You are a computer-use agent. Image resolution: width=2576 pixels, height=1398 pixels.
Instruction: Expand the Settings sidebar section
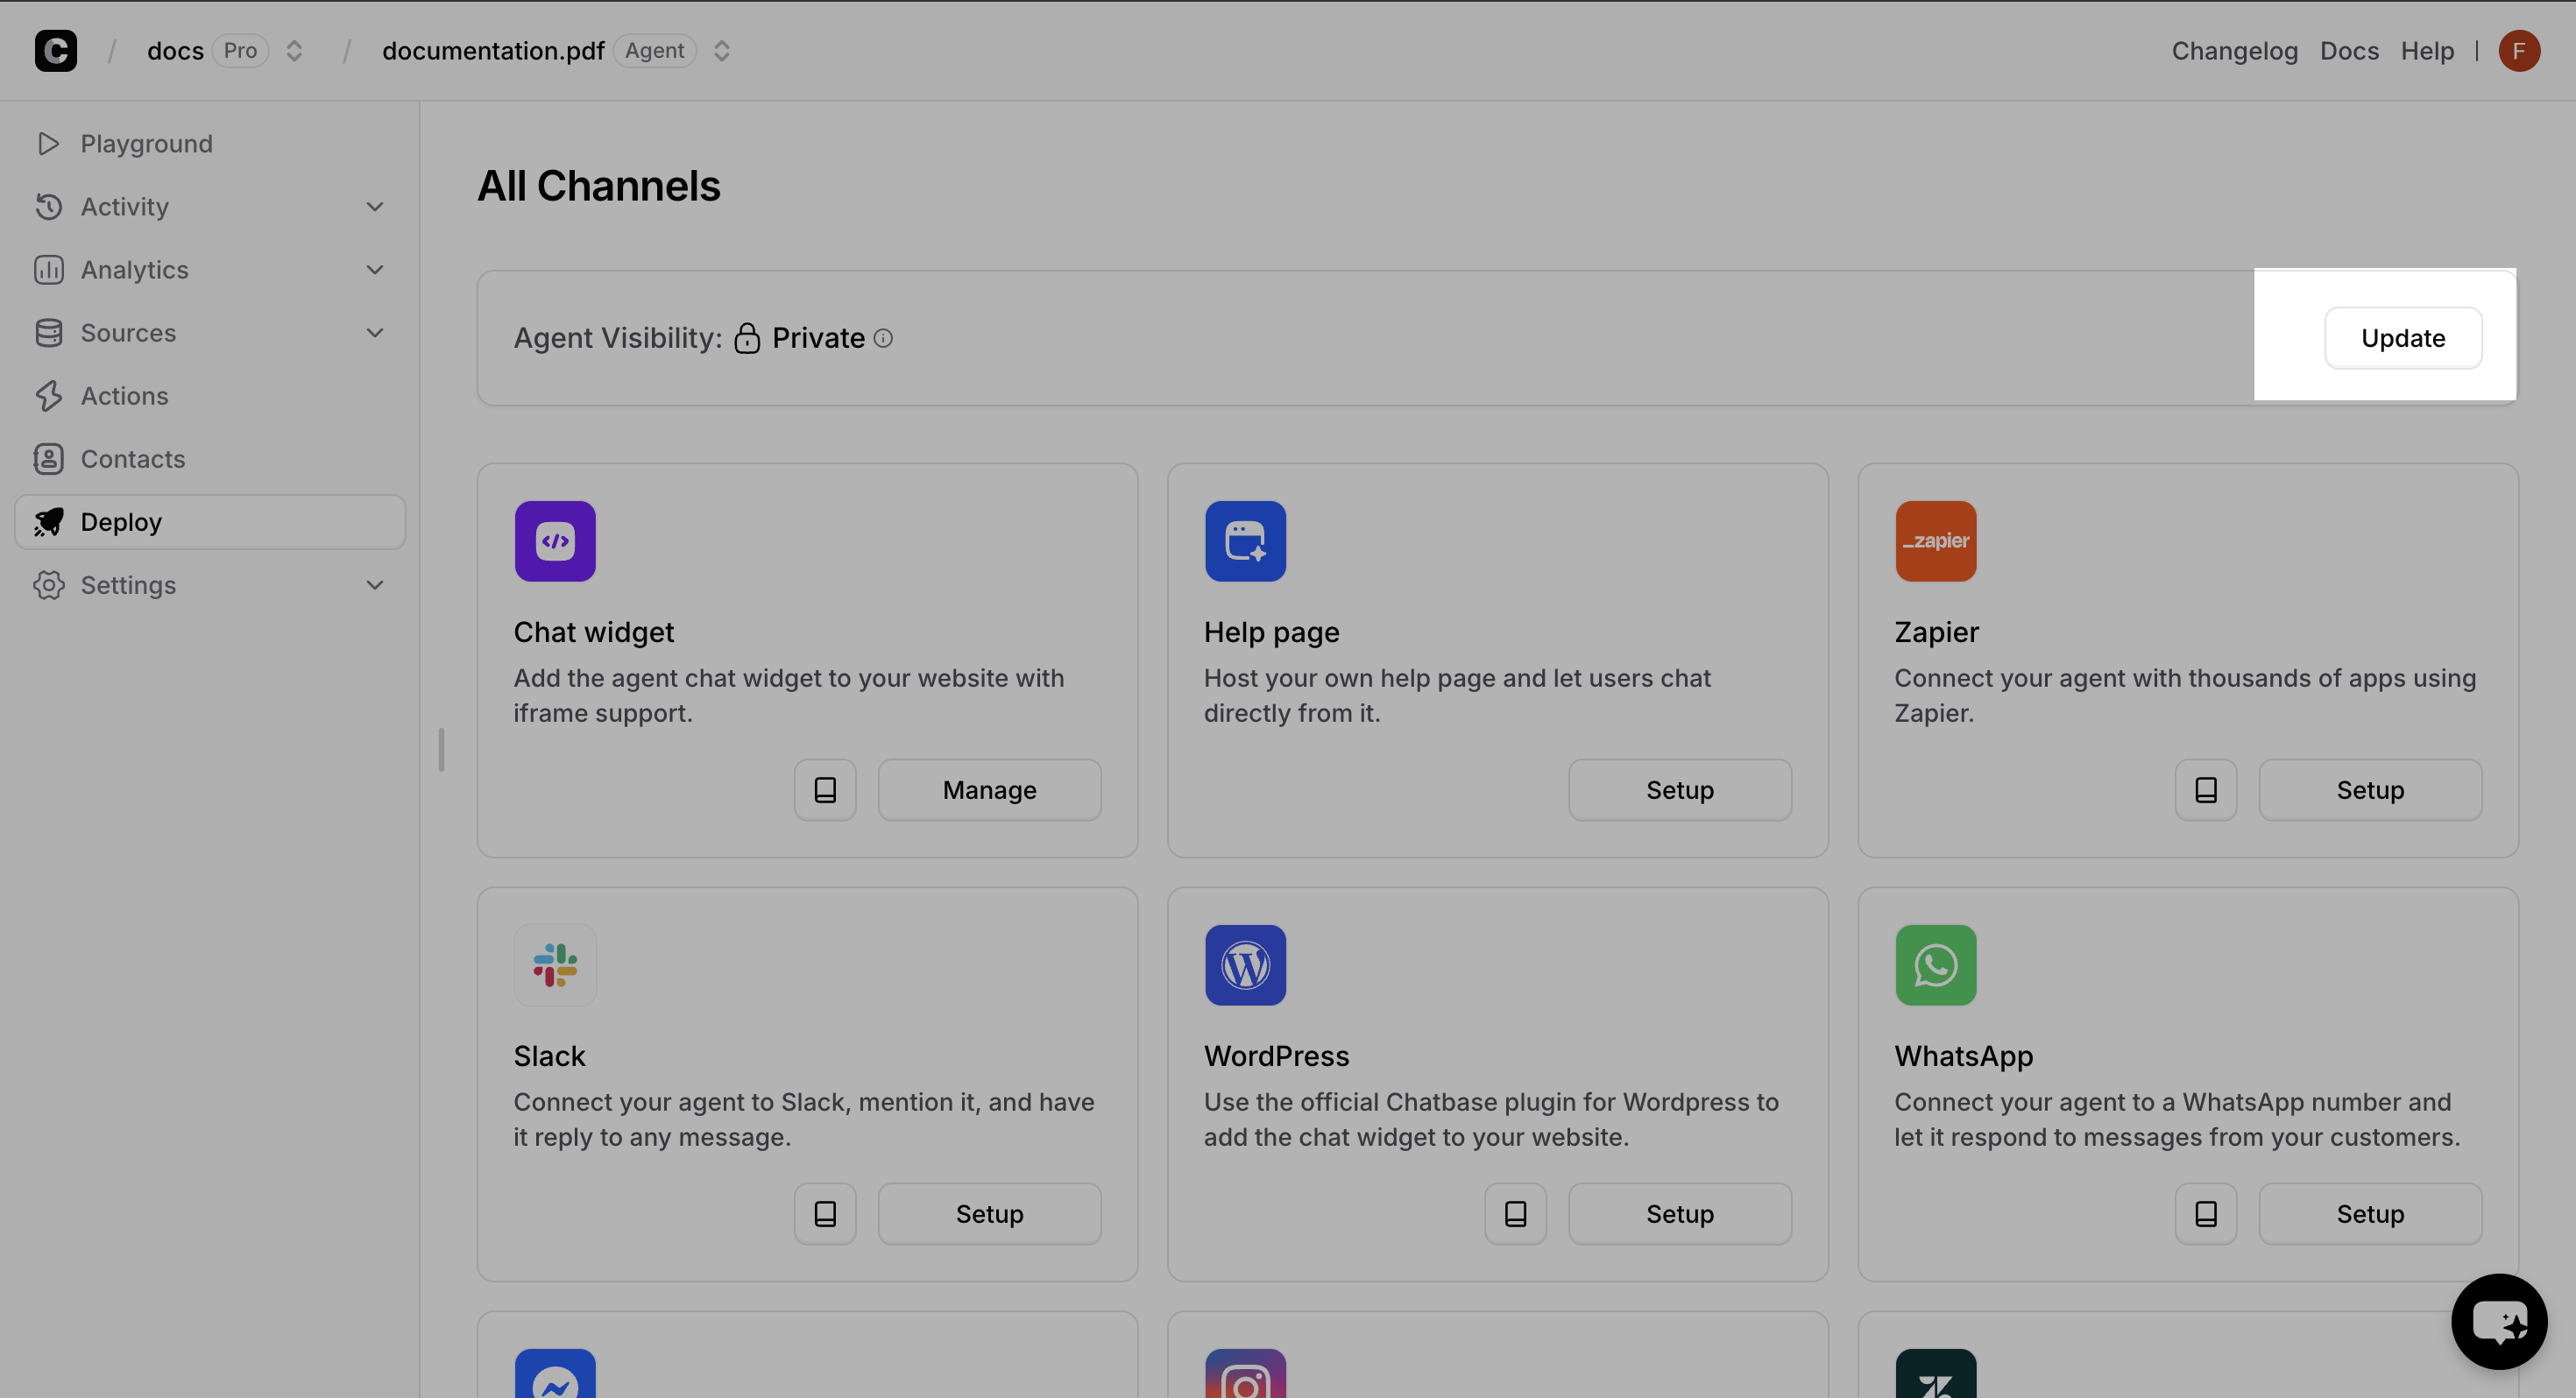(375, 585)
